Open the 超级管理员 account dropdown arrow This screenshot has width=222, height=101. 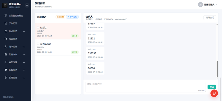216,4
